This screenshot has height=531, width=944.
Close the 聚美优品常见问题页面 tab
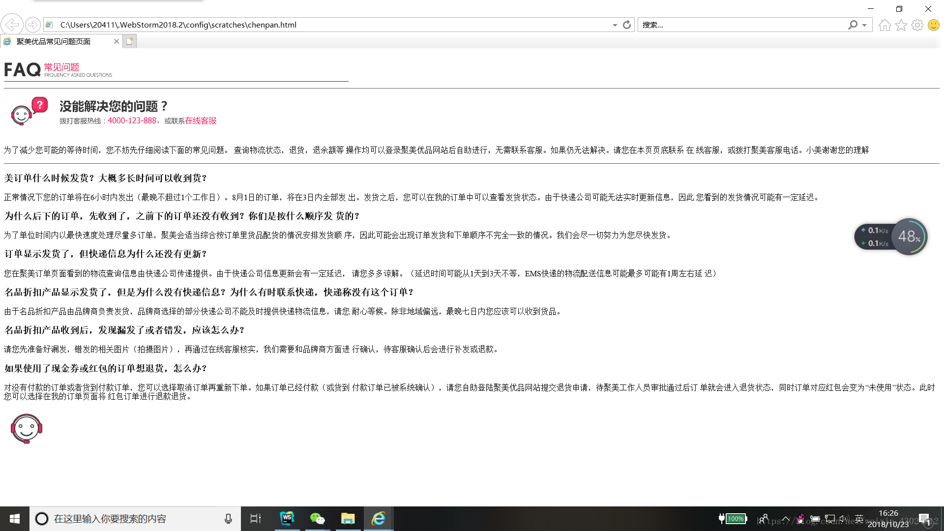[117, 41]
